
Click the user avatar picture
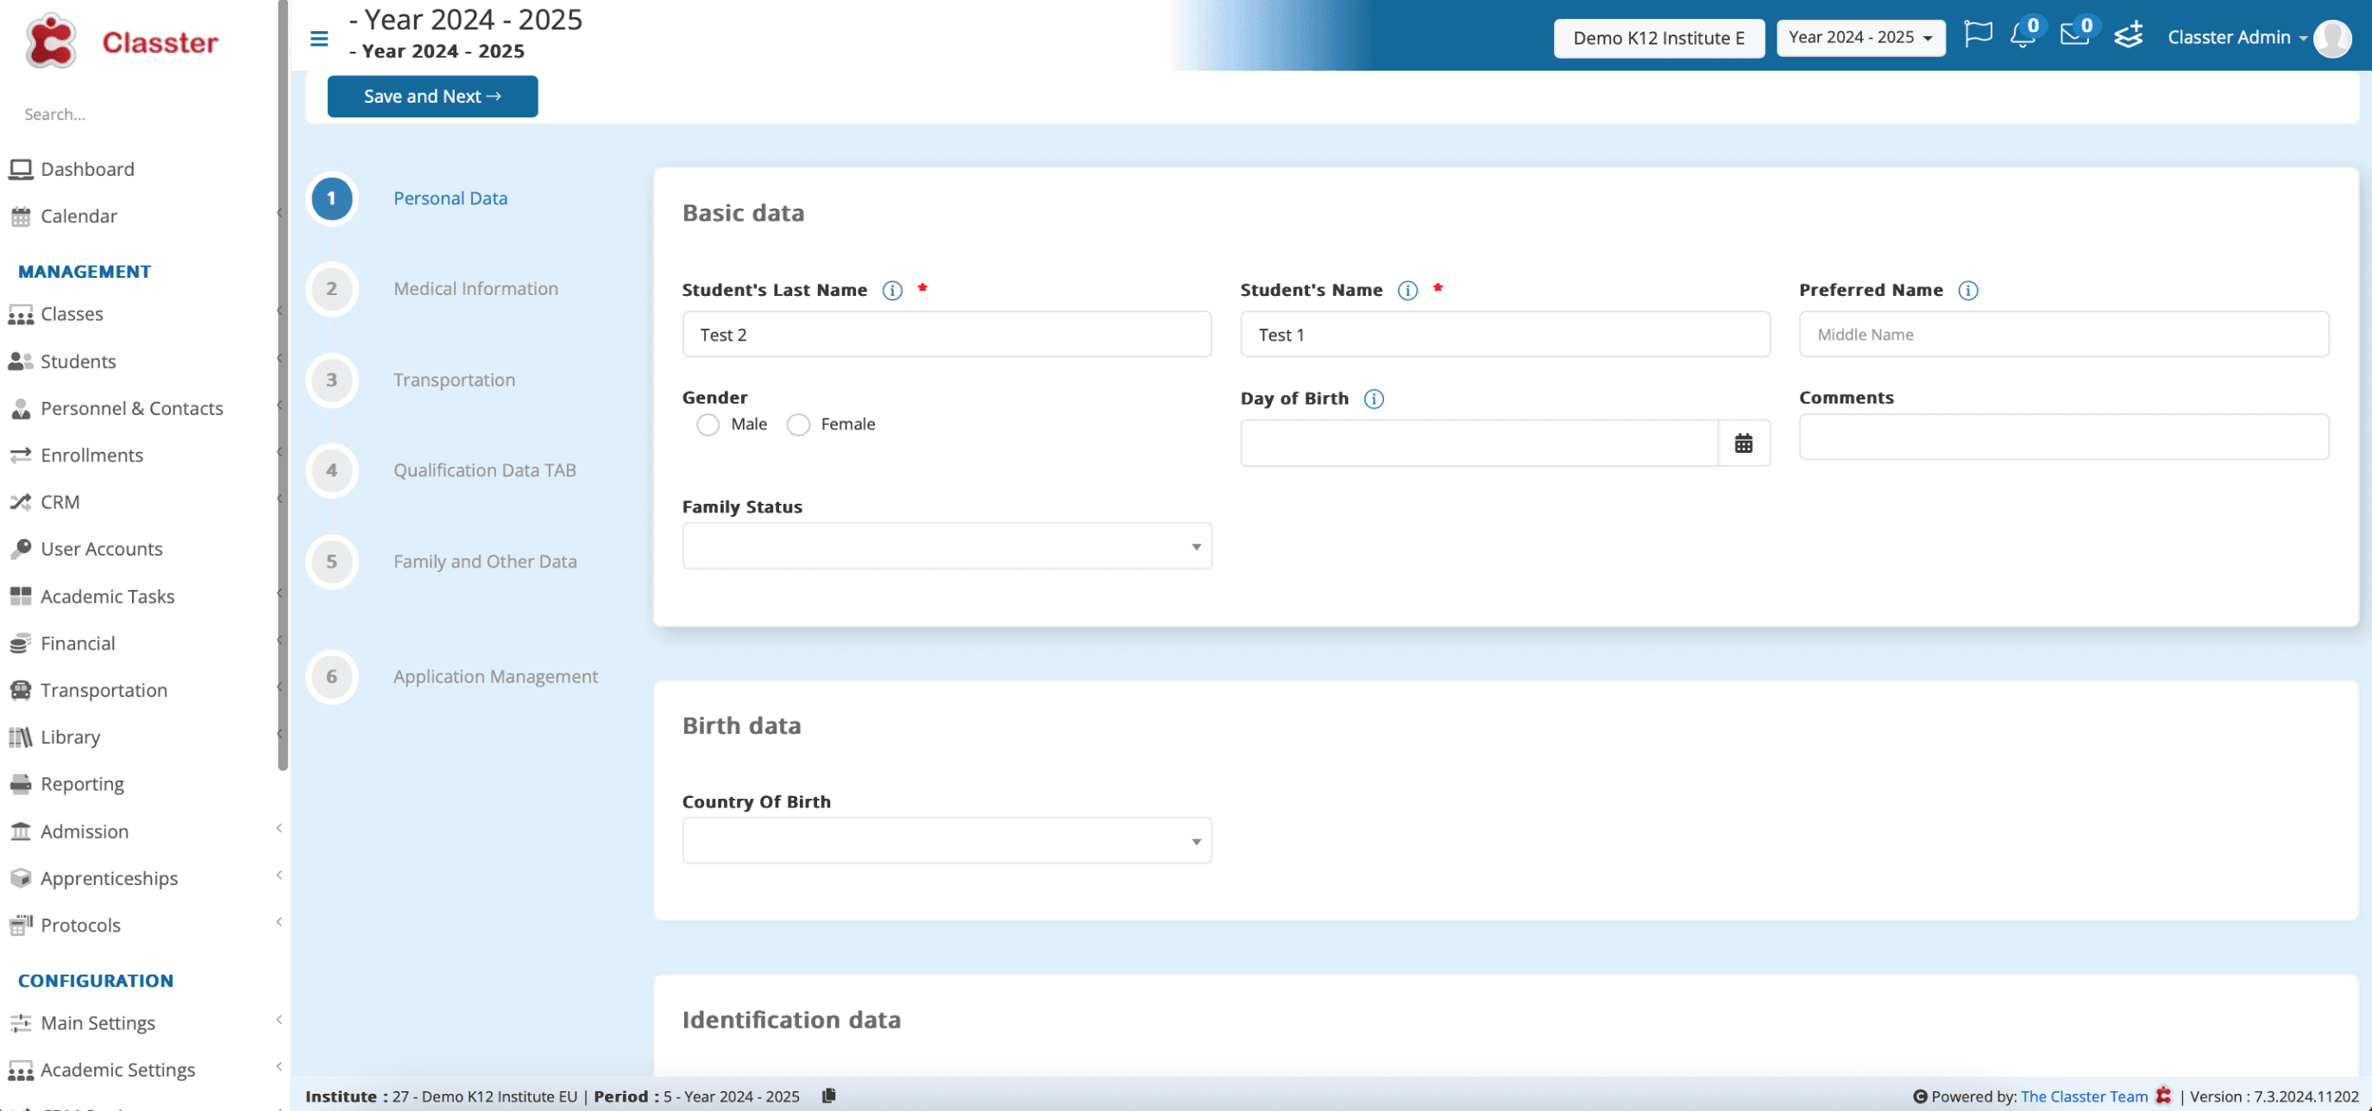[2331, 39]
